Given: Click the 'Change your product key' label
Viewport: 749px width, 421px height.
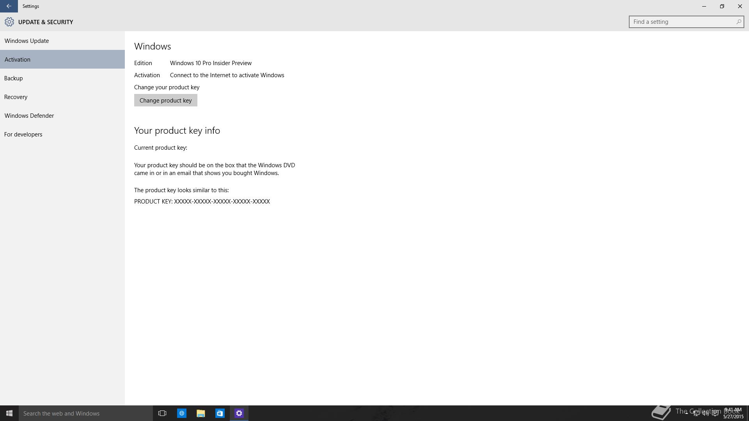Looking at the screenshot, I should [167, 87].
